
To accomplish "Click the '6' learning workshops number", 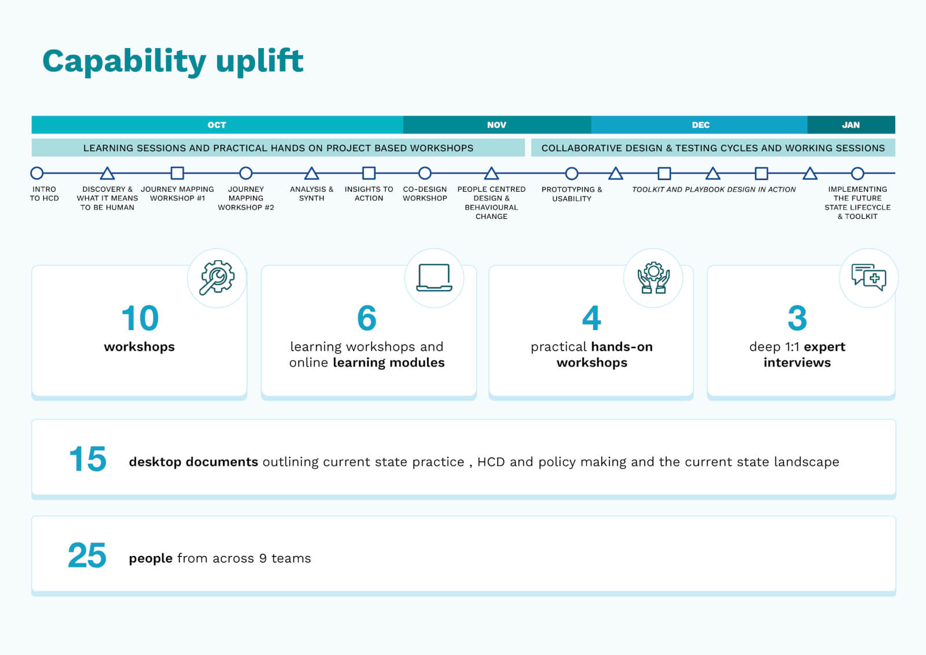I will 367,318.
